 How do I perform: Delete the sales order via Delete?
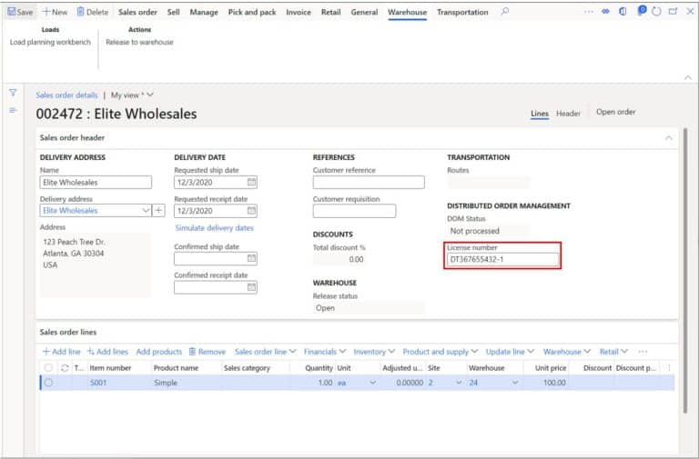93,12
